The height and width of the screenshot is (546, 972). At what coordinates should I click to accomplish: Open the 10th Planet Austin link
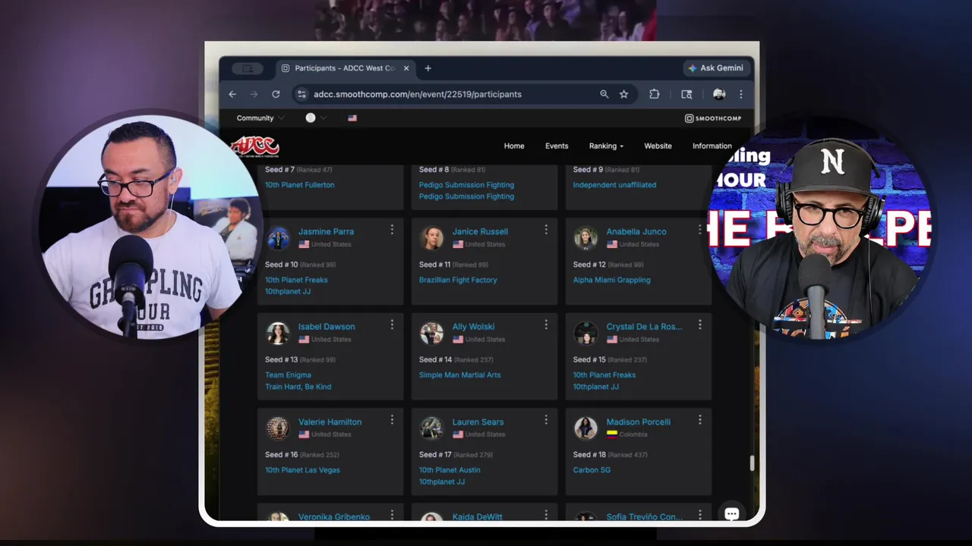[450, 470]
